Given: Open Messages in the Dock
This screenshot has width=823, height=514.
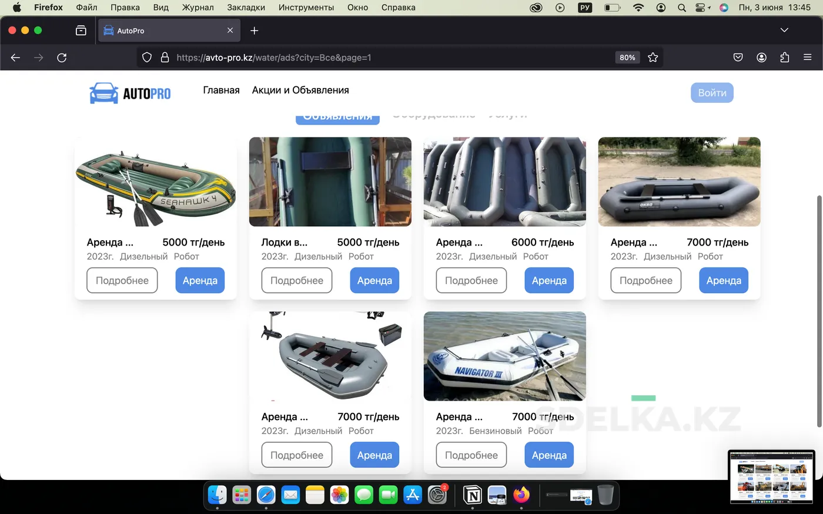Looking at the screenshot, I should pos(364,495).
